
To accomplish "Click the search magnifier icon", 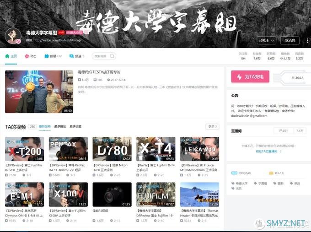I will pyautogui.click(x=112, y=56).
